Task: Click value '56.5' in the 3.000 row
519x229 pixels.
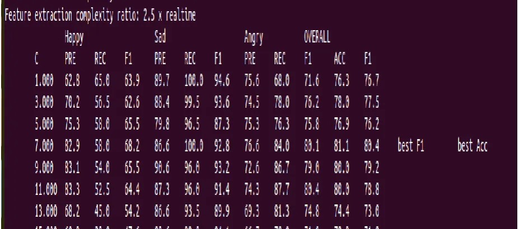Action: pos(102,102)
